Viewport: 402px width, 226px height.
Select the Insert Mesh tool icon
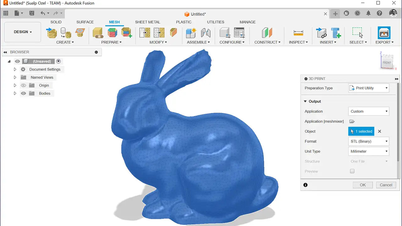pyautogui.click(x=52, y=32)
